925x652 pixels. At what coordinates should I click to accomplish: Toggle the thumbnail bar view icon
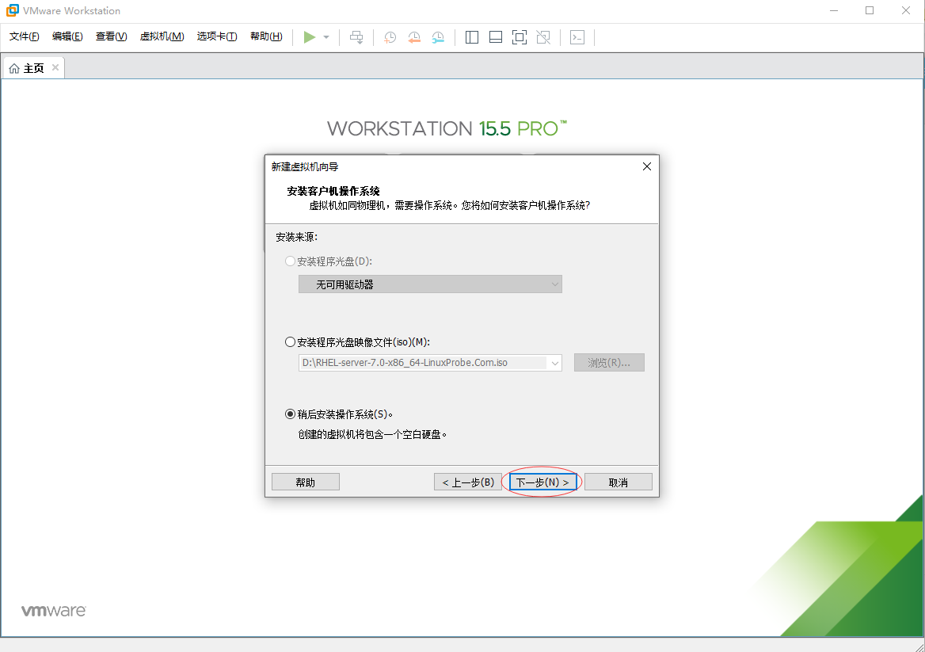pos(496,37)
